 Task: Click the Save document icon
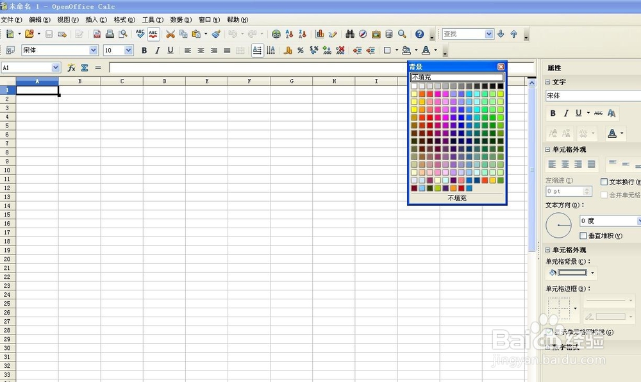pyautogui.click(x=49, y=35)
